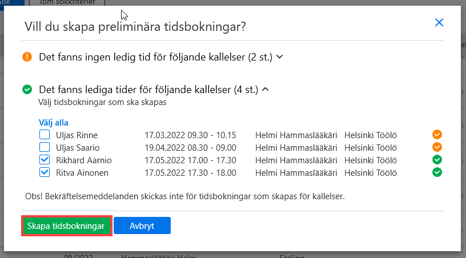Screen dimensions: 466x258
Task: Select the 'Välj alla' link
Action: pyautogui.click(x=54, y=123)
